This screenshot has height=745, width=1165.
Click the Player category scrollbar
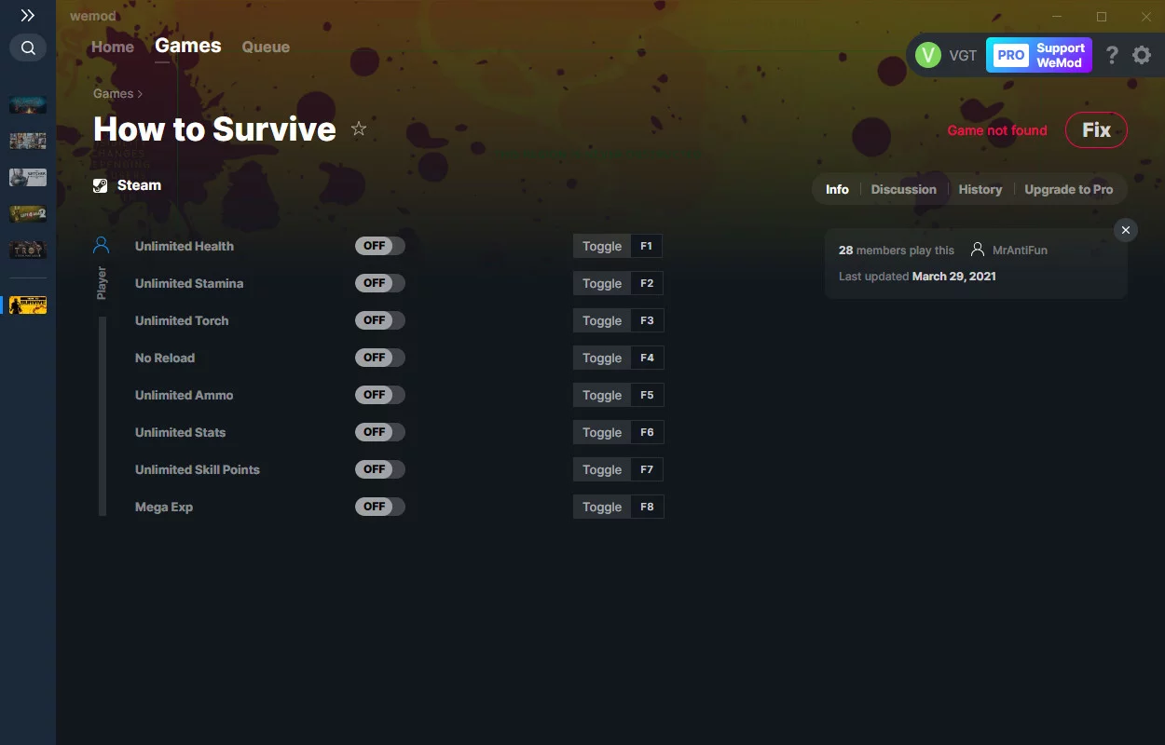point(103,415)
